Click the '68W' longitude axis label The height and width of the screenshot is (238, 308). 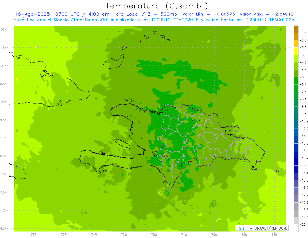pyautogui.click(x=274, y=235)
